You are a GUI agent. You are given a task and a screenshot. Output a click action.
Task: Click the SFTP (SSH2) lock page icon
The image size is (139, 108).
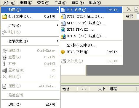point(63,23)
